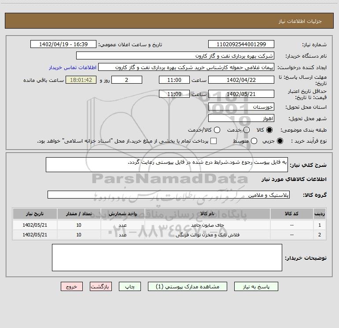
Task: Click the unit عدد in row 1
Action: pos(122,225)
